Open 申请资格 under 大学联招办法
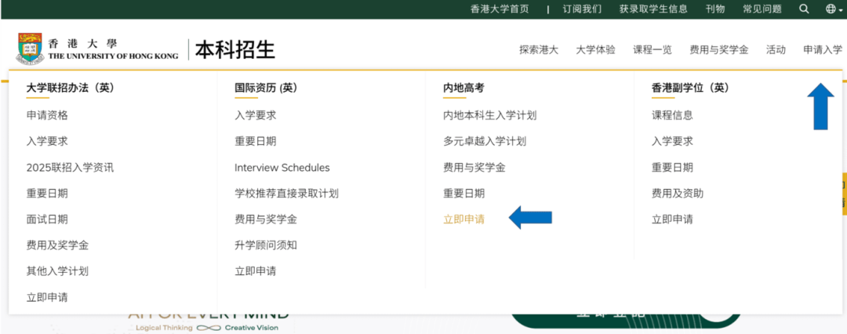 47,115
